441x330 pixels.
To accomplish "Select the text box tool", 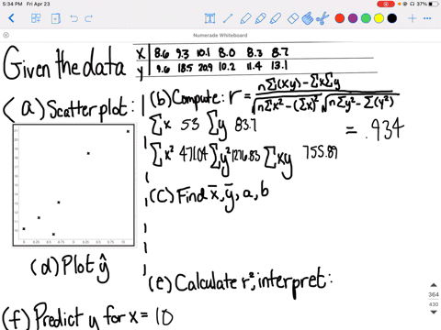I will 209,18.
